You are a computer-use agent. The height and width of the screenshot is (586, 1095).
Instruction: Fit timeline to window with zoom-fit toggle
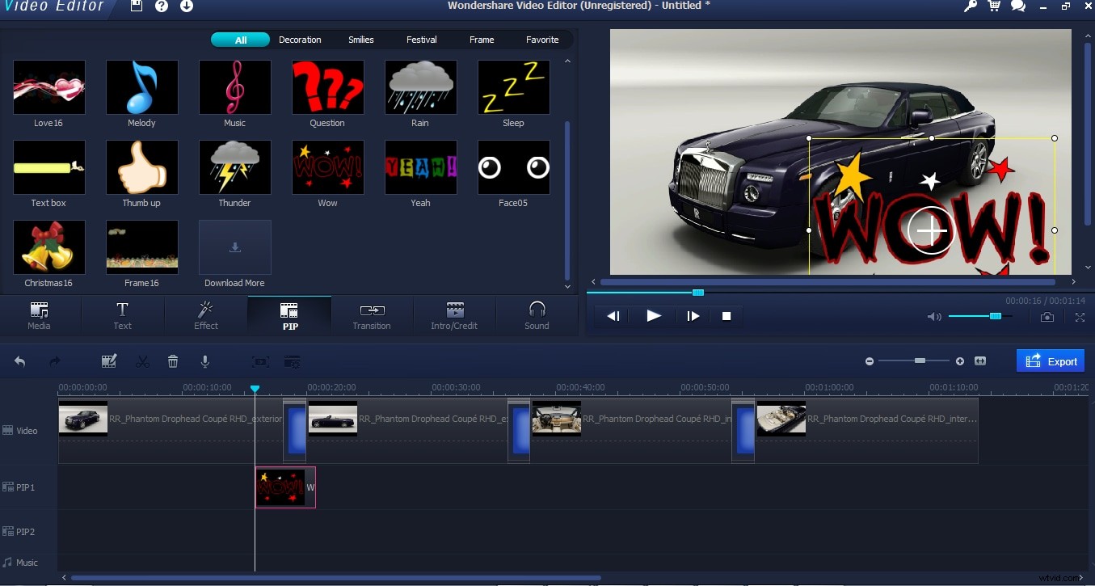point(981,361)
